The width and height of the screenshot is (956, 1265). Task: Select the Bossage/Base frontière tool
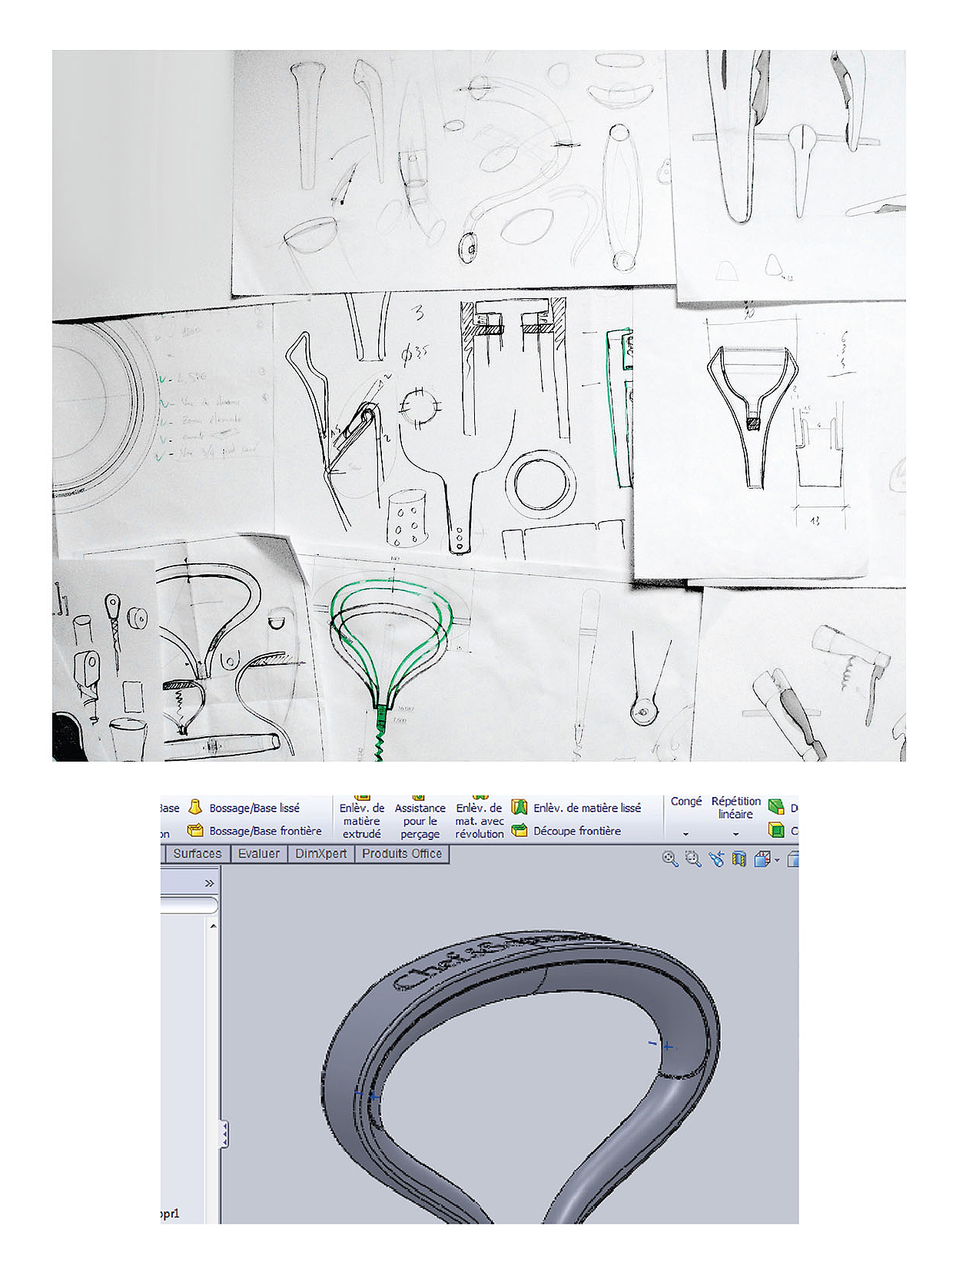[x=255, y=831]
